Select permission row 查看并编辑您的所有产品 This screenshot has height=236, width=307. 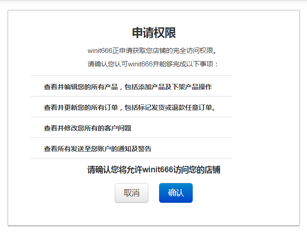(131, 86)
